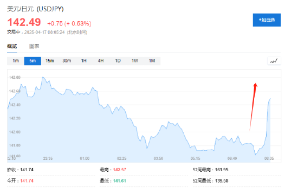The height and width of the screenshot is (195, 298).
Task: Click the 今开 value 141.74
Action: pyautogui.click(x=27, y=181)
